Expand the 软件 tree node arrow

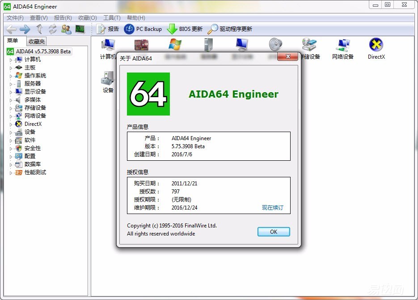11,141
